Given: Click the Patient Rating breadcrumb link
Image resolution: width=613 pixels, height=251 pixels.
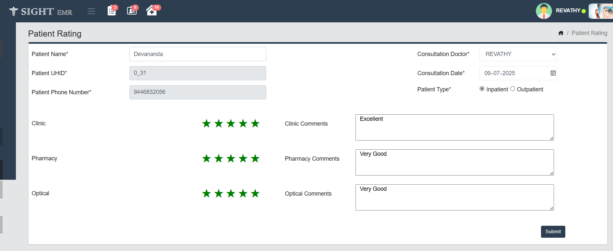Looking at the screenshot, I should click(x=589, y=33).
